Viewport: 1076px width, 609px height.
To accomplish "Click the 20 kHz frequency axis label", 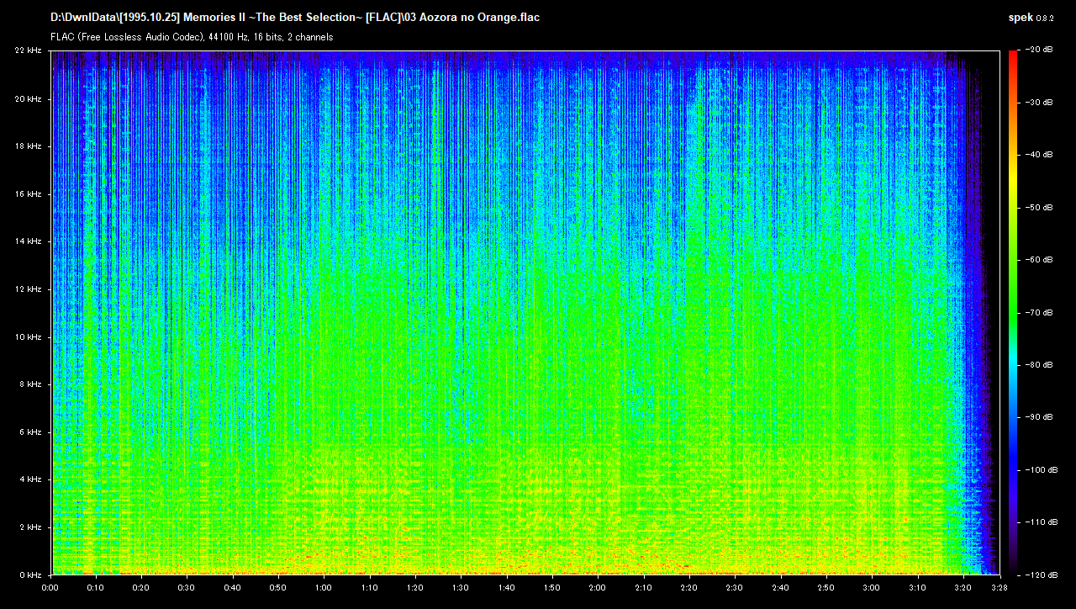I will tap(29, 99).
